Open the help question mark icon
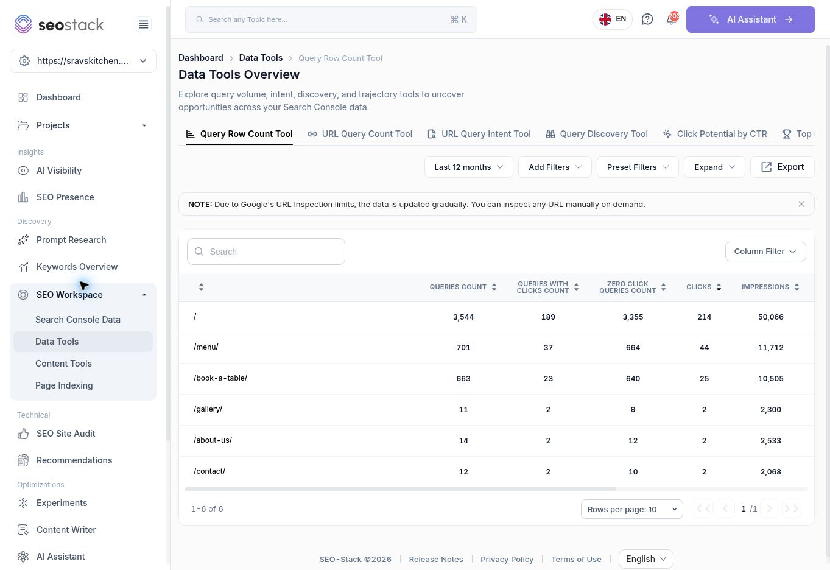The width and height of the screenshot is (830, 570). click(647, 19)
